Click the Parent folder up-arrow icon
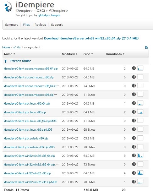The image size is (153, 196). click(5, 61)
